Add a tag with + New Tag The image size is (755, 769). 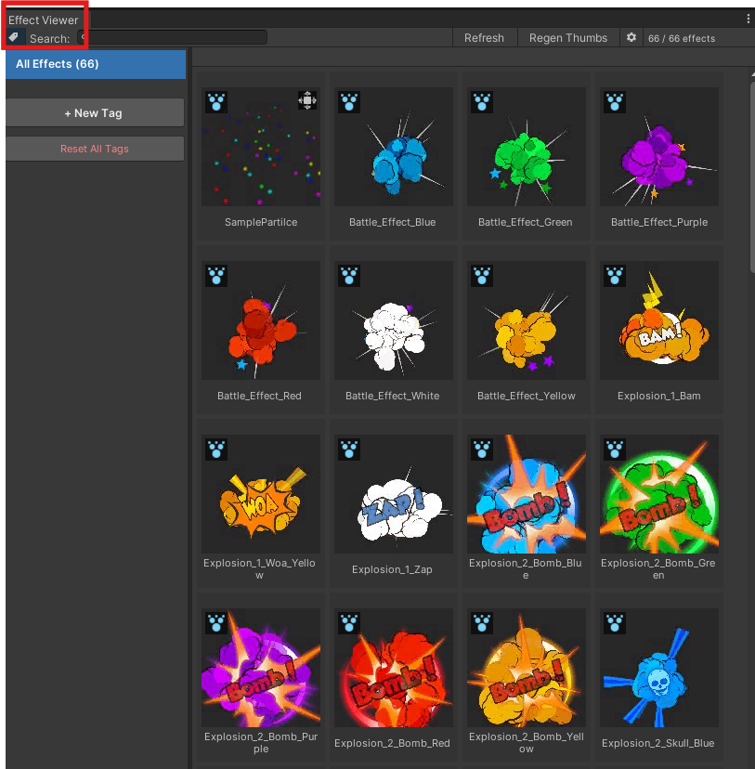pos(94,113)
